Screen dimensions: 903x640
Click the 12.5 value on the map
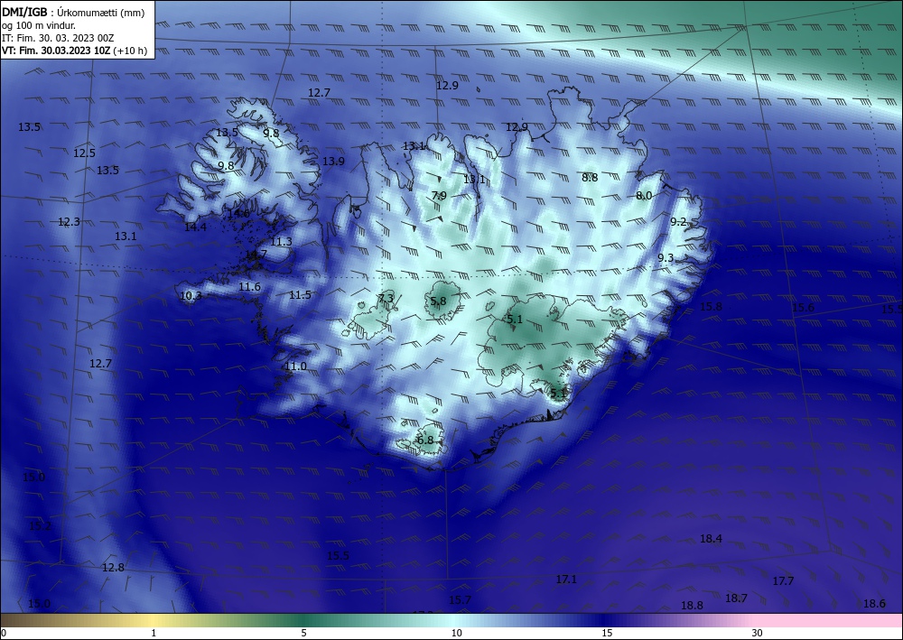coord(84,153)
